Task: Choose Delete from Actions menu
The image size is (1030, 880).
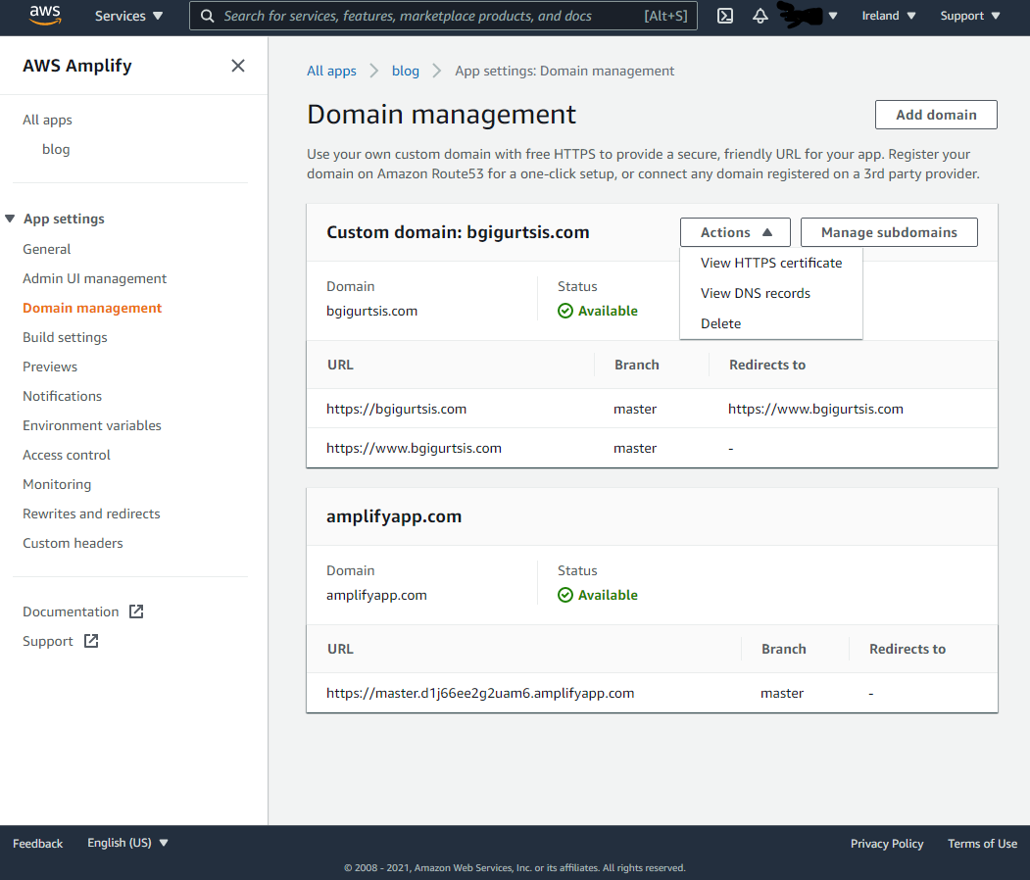Action: [771, 323]
